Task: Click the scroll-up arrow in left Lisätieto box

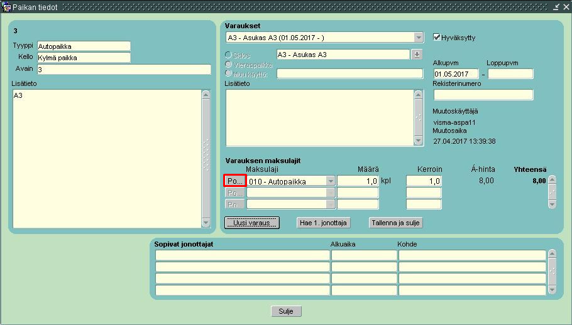Action: pos(206,95)
